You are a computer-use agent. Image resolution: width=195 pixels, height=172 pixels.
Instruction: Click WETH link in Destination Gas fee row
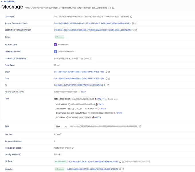click(x=120, y=113)
